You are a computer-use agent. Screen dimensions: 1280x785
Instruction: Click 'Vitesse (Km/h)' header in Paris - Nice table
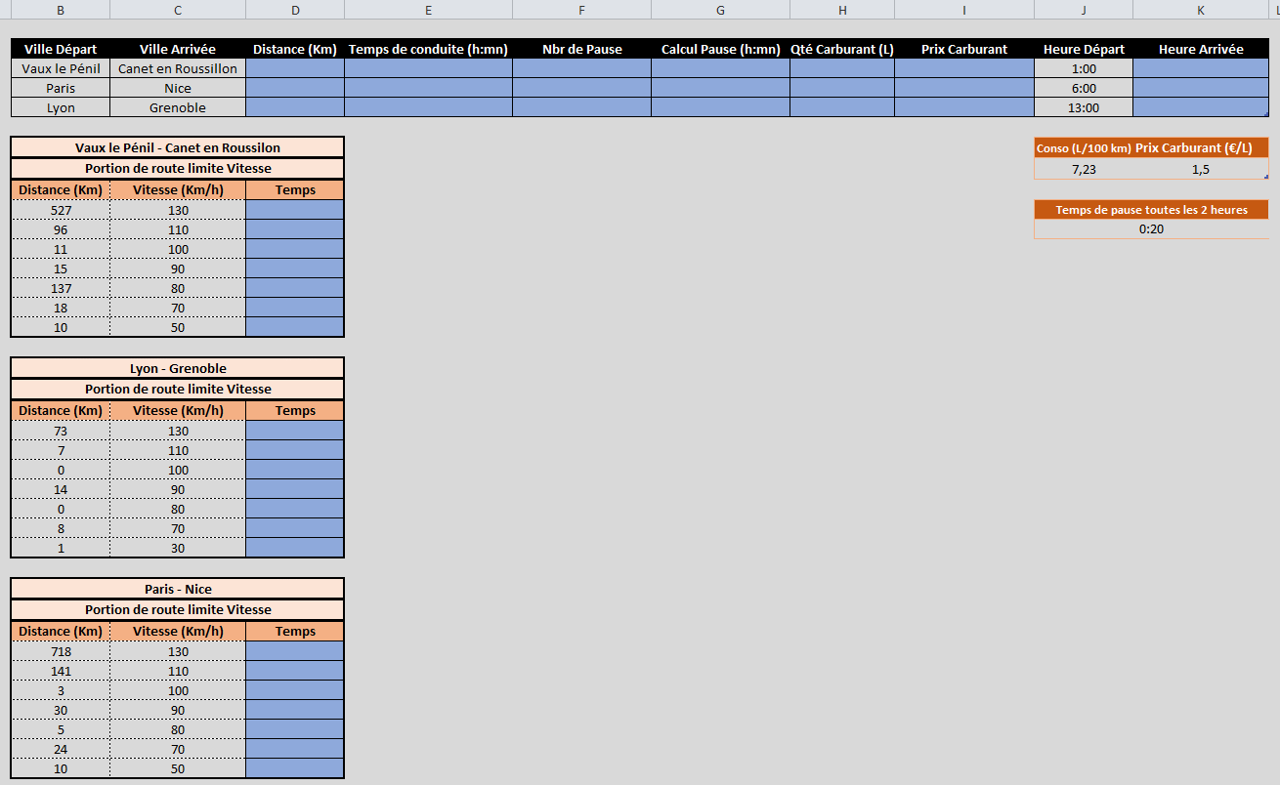click(178, 631)
